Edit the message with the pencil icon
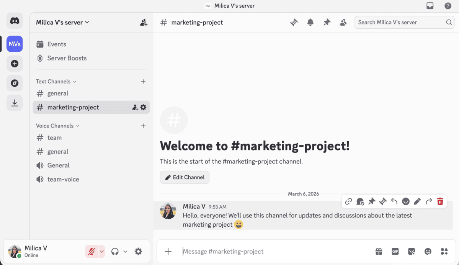Viewport: 459px width, 265px height. click(x=417, y=201)
